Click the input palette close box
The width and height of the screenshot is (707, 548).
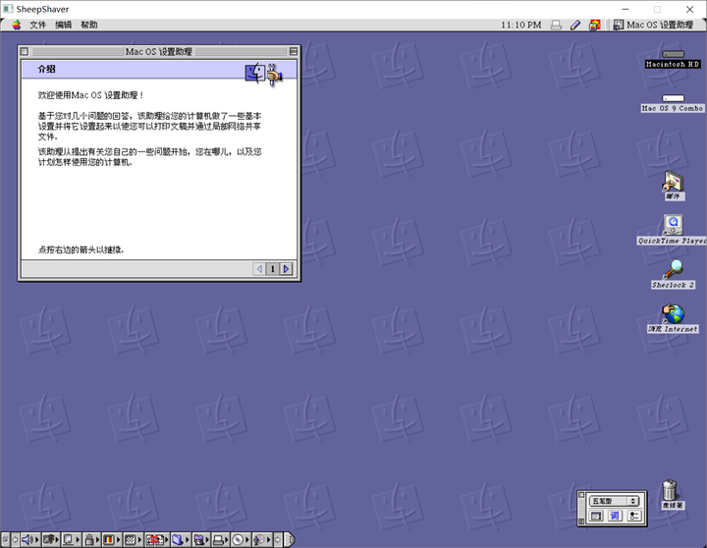[x=581, y=496]
